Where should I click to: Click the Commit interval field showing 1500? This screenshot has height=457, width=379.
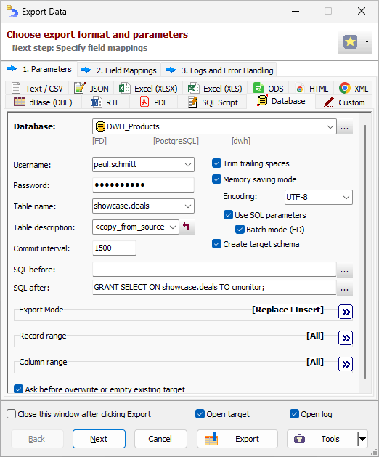pos(114,248)
